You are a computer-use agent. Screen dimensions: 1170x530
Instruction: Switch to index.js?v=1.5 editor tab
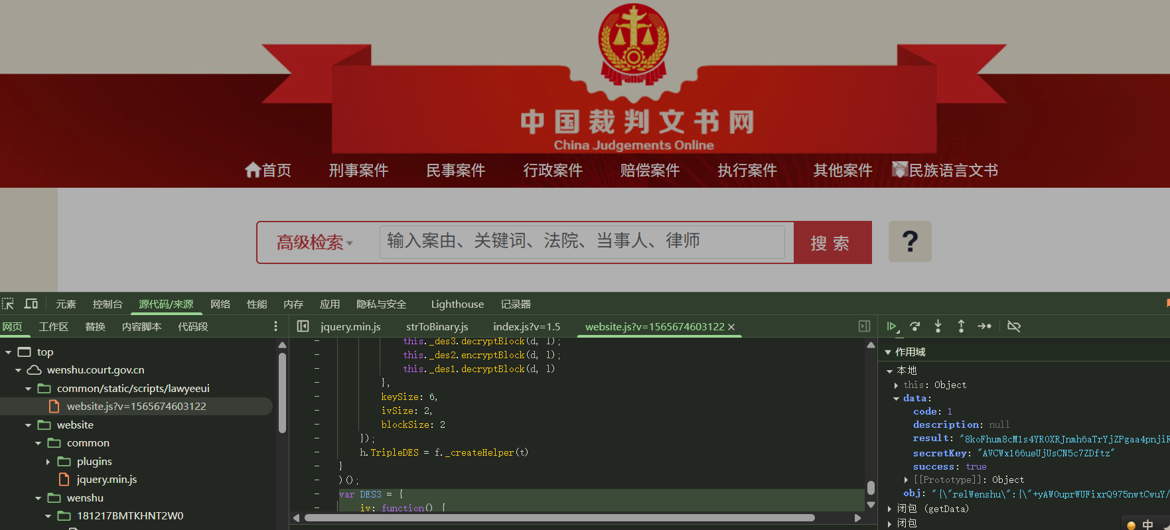pos(527,326)
